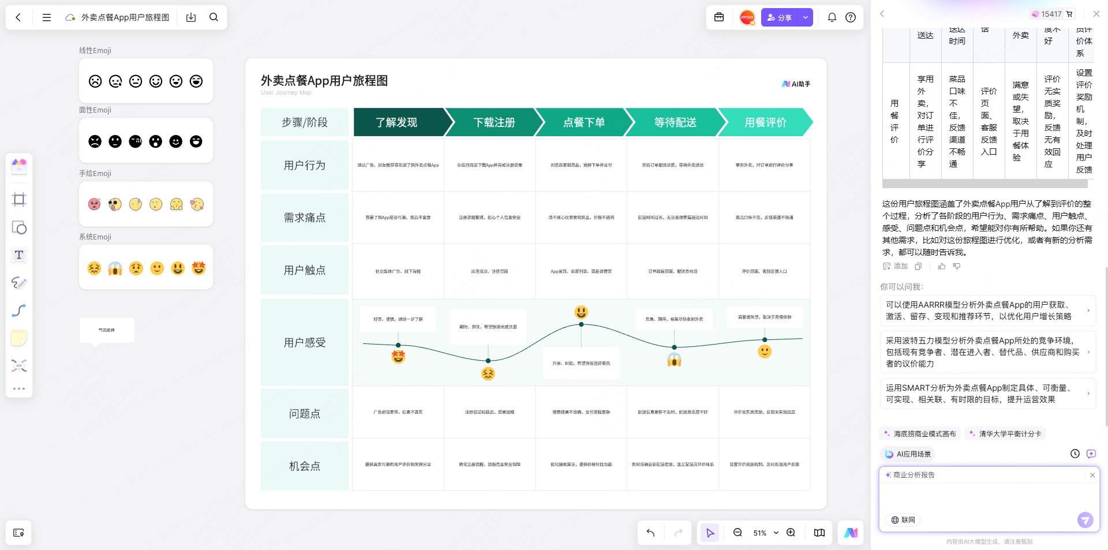Click the 分享 share button
The height and width of the screenshot is (550, 1108).
tap(780, 17)
